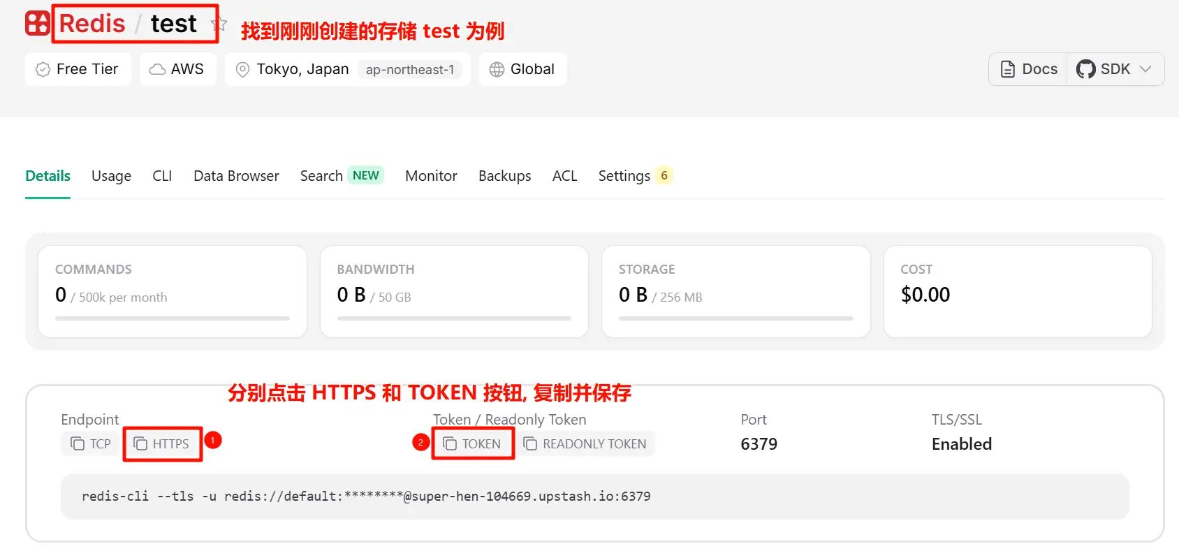
Task: Click the Tokyo location pin icon
Action: coord(242,70)
